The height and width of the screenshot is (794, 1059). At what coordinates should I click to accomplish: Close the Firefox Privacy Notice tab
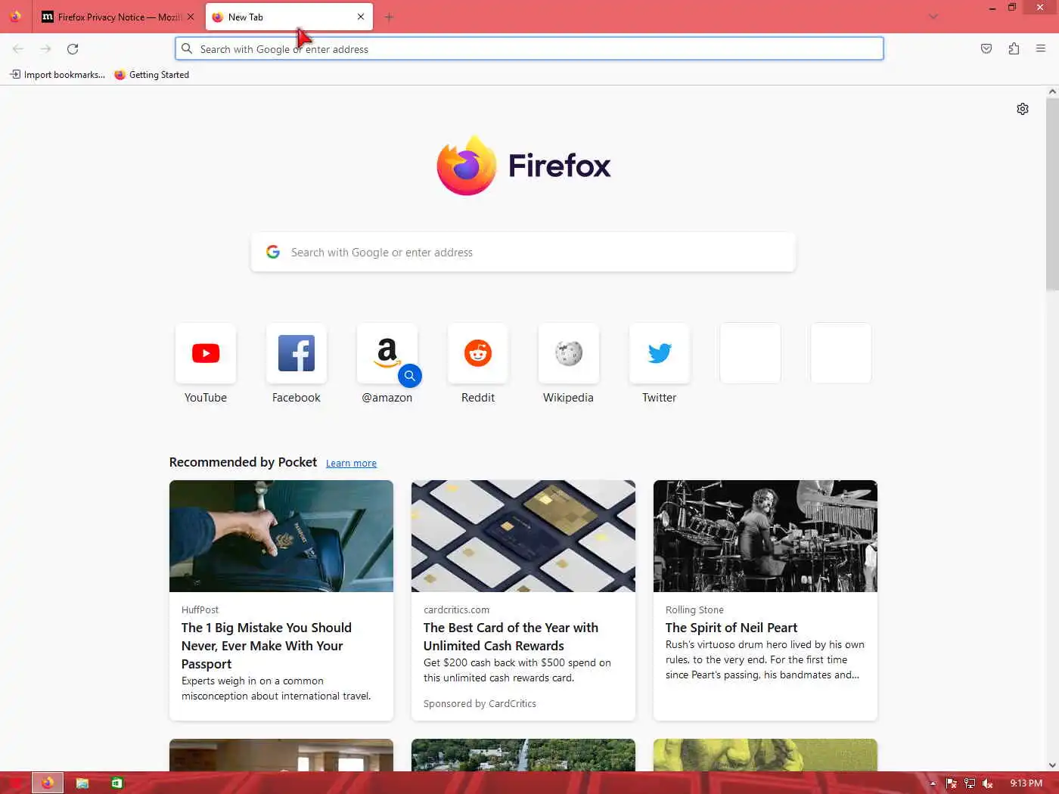coord(191,17)
